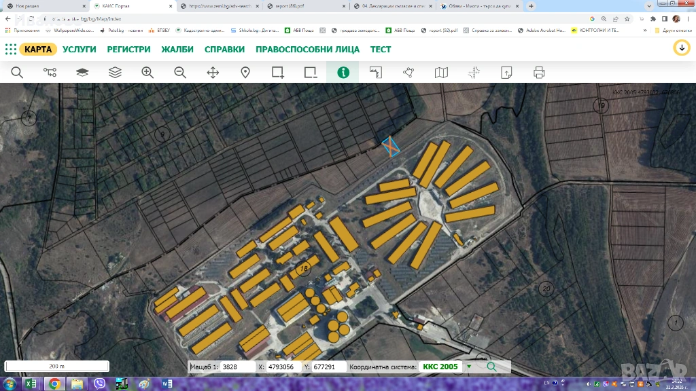
Task: Open the folded map icon tool
Action: (x=441, y=72)
